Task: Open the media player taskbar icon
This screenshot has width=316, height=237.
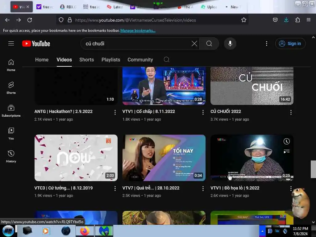Action: (46, 231)
